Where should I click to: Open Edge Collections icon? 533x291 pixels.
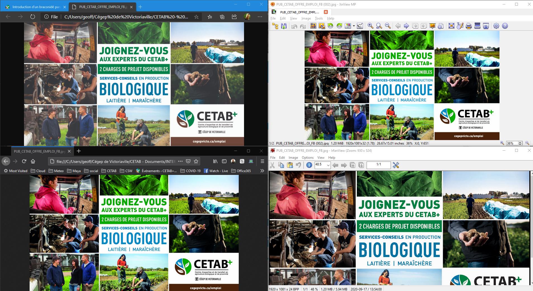(222, 17)
